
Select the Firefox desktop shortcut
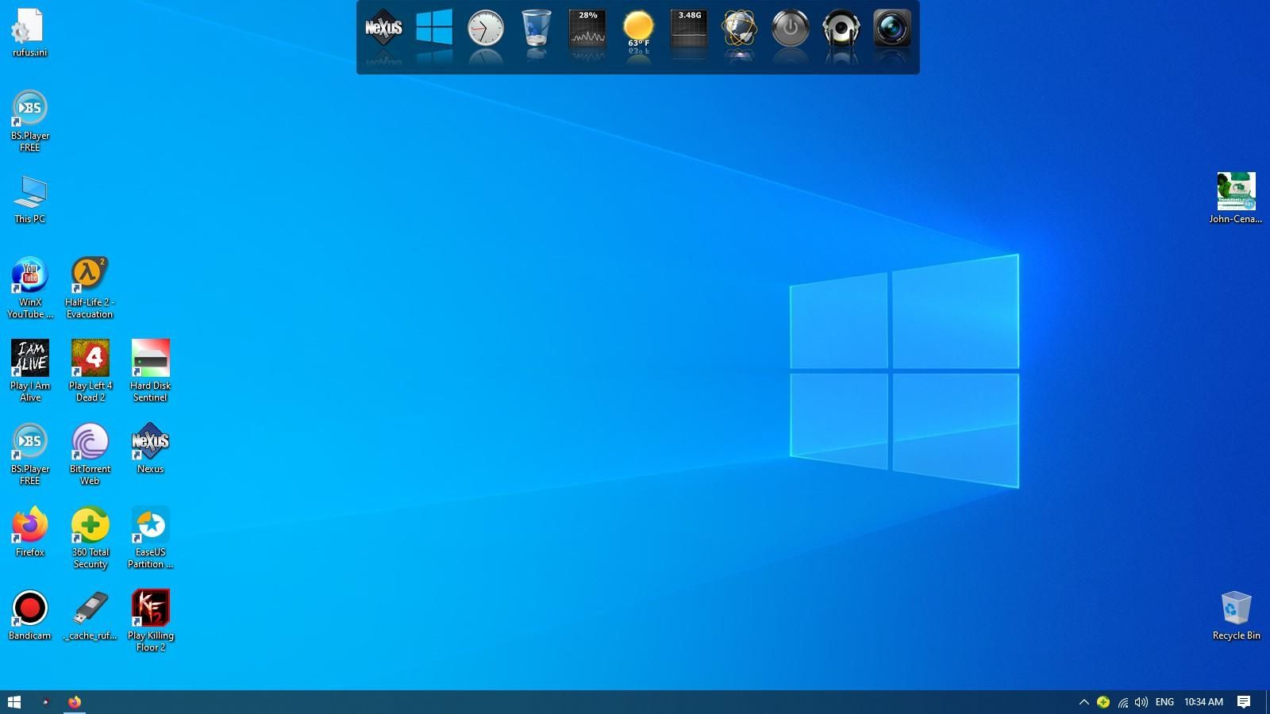pos(29,532)
